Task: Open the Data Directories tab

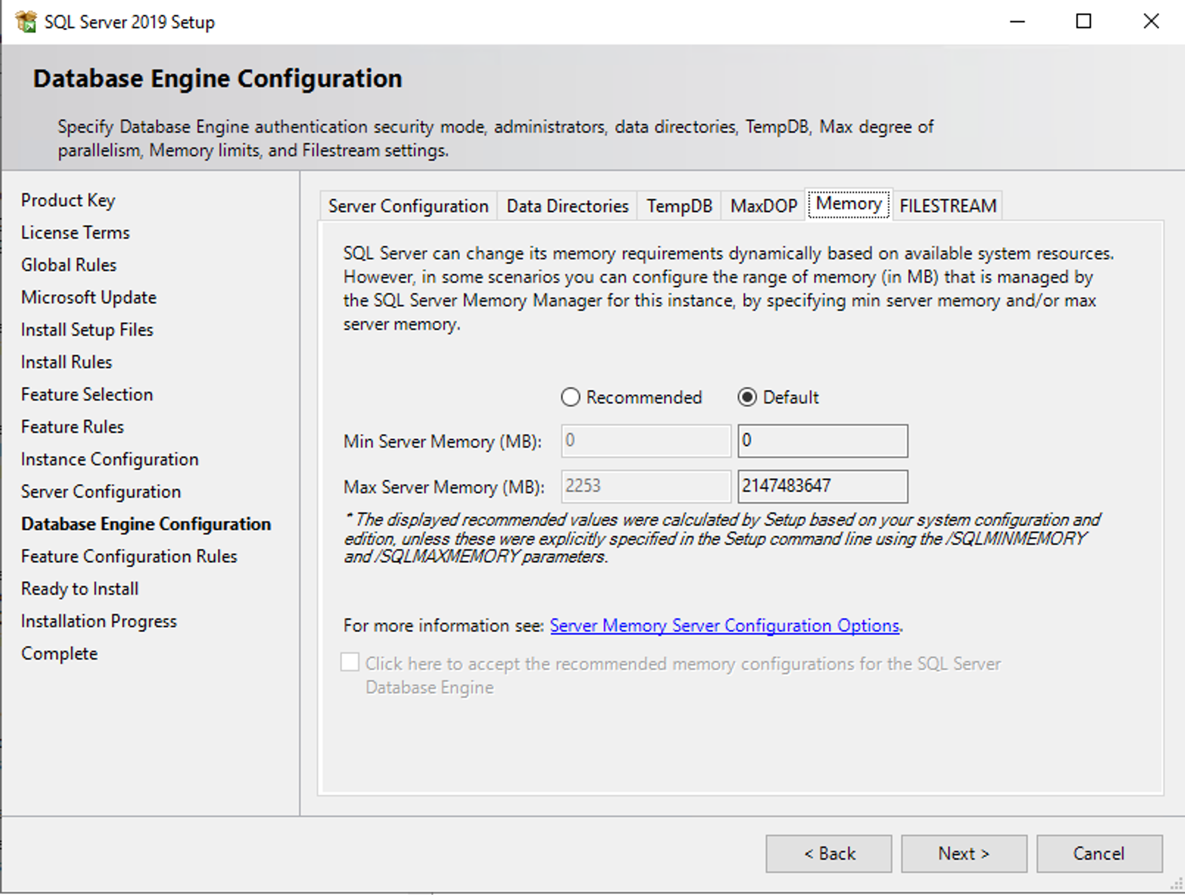Action: (x=566, y=206)
